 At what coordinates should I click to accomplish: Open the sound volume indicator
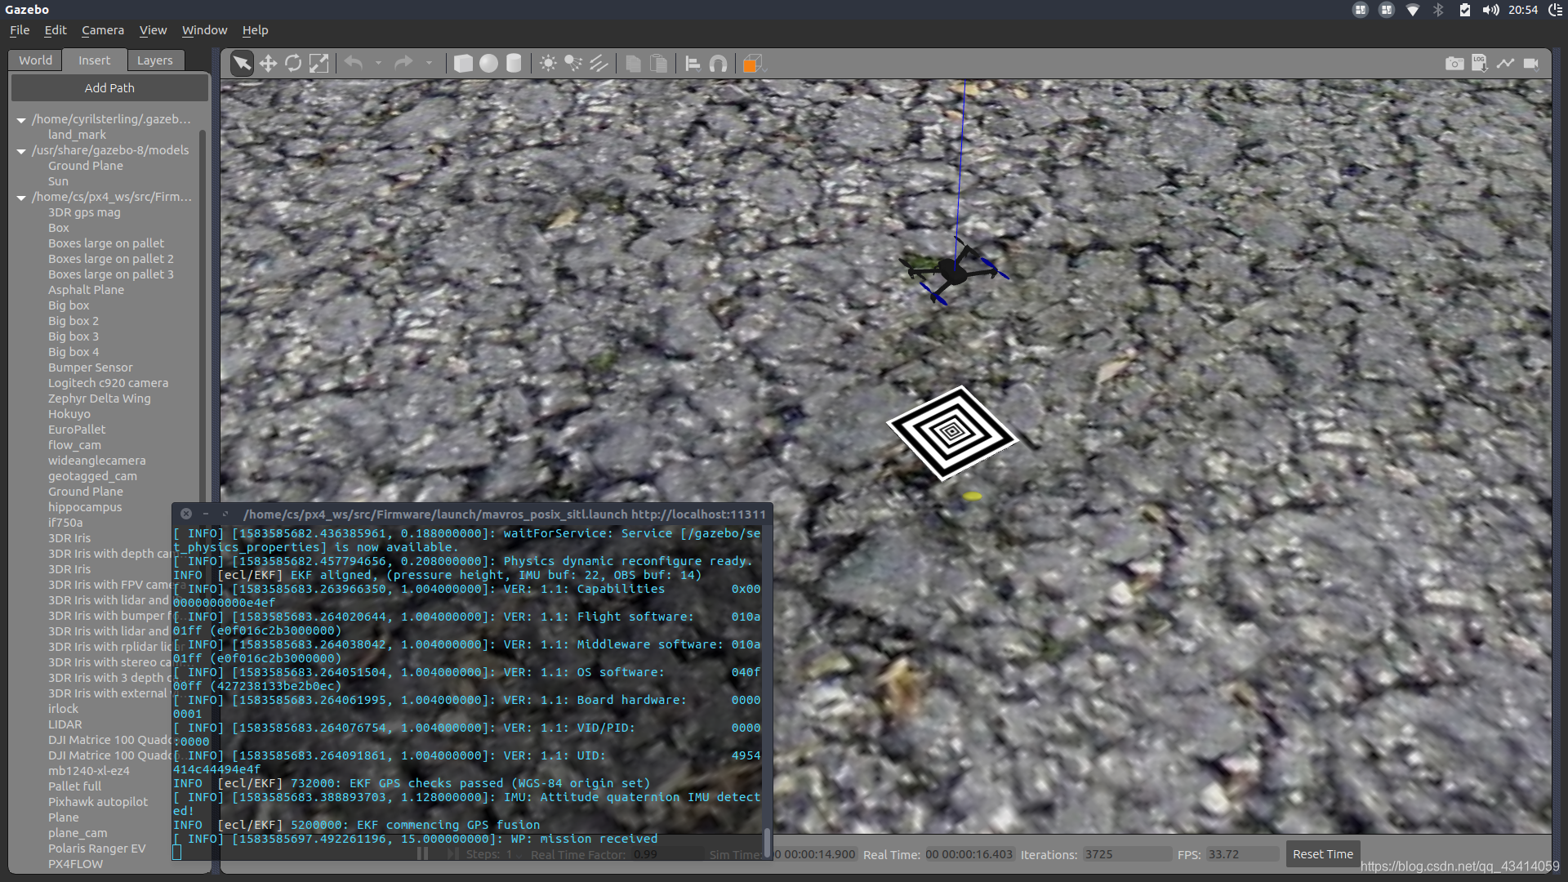tap(1490, 10)
